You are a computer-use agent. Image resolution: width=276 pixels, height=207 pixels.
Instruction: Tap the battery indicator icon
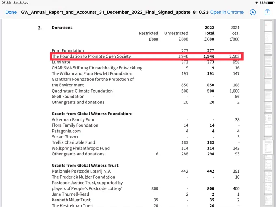point(271,3)
